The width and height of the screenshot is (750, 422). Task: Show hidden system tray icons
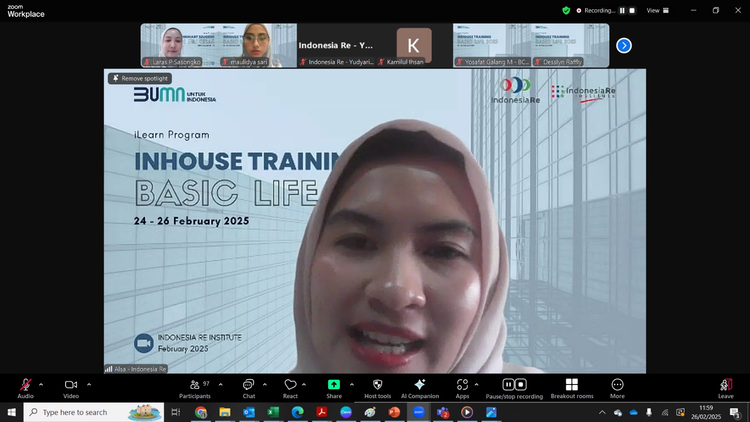point(602,412)
